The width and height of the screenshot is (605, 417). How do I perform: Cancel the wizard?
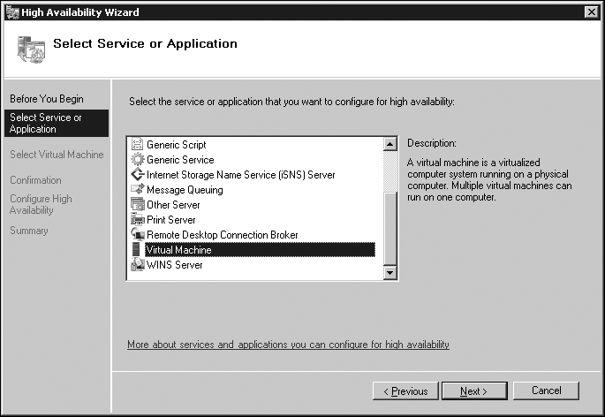point(546,390)
